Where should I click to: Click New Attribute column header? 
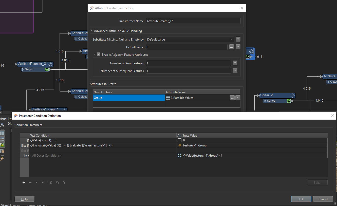[129, 92]
